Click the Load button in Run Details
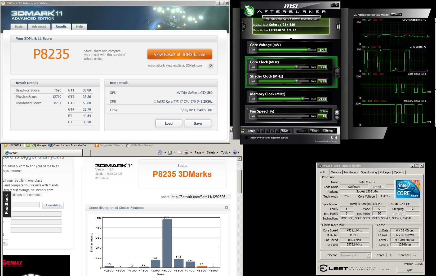 pos(169,123)
